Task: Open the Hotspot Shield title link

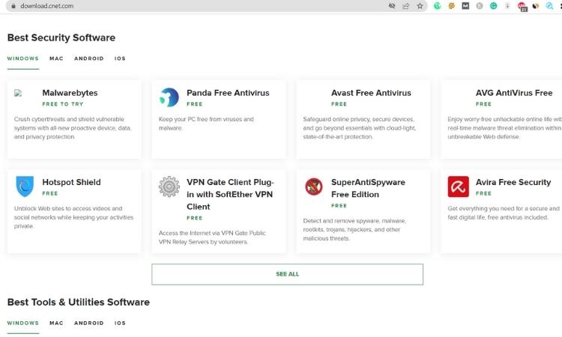Action: (x=71, y=182)
